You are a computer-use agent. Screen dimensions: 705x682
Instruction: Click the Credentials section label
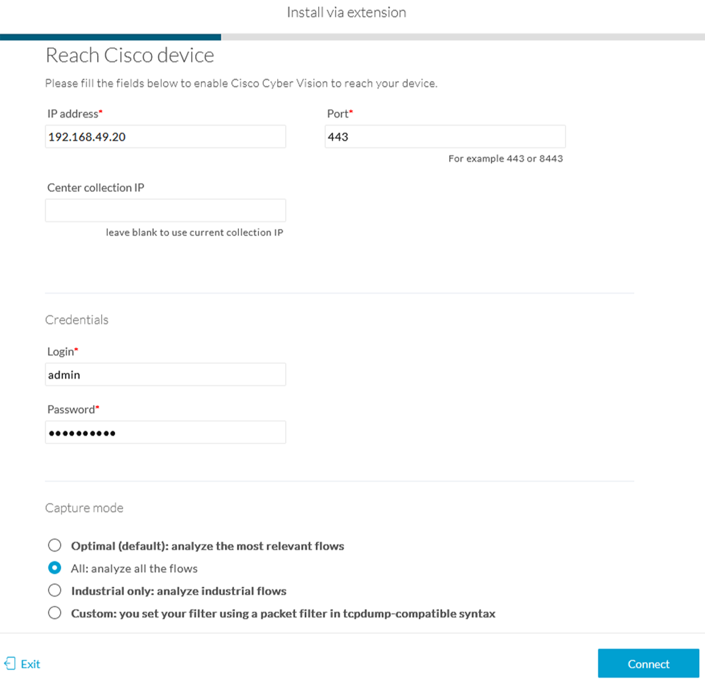pyautogui.click(x=76, y=320)
